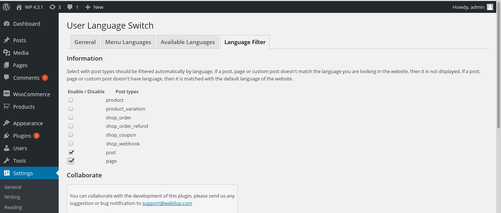
Task: Click the home icon beside WP 4.3.1
Action: [19, 7]
